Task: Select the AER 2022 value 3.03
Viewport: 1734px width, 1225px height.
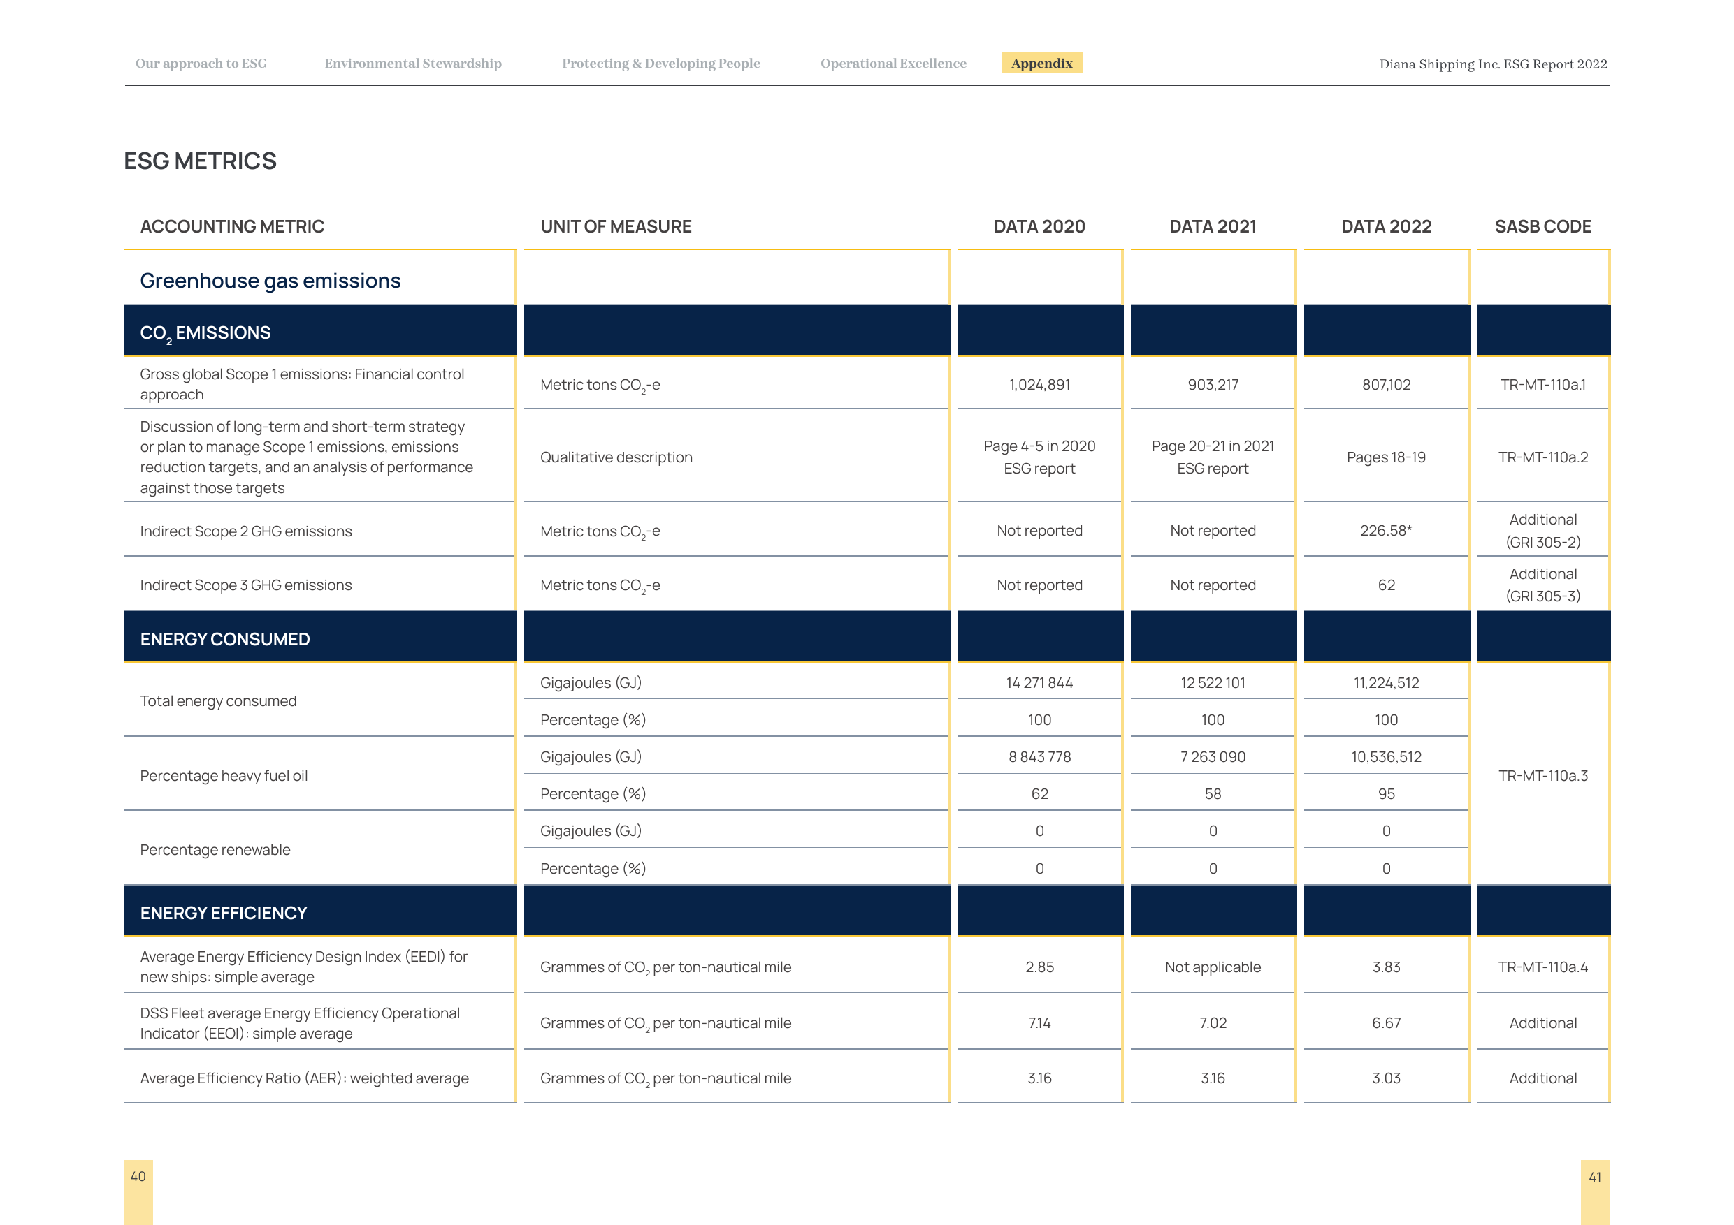Action: pyautogui.click(x=1386, y=1078)
